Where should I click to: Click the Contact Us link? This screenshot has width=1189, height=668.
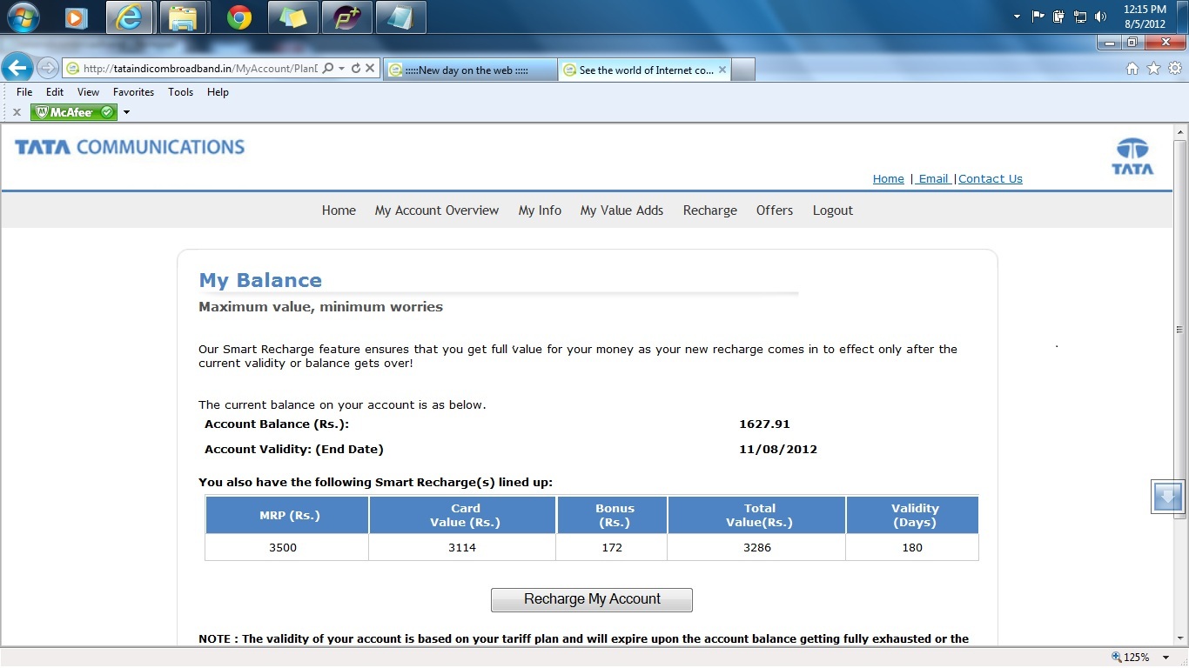(x=991, y=179)
